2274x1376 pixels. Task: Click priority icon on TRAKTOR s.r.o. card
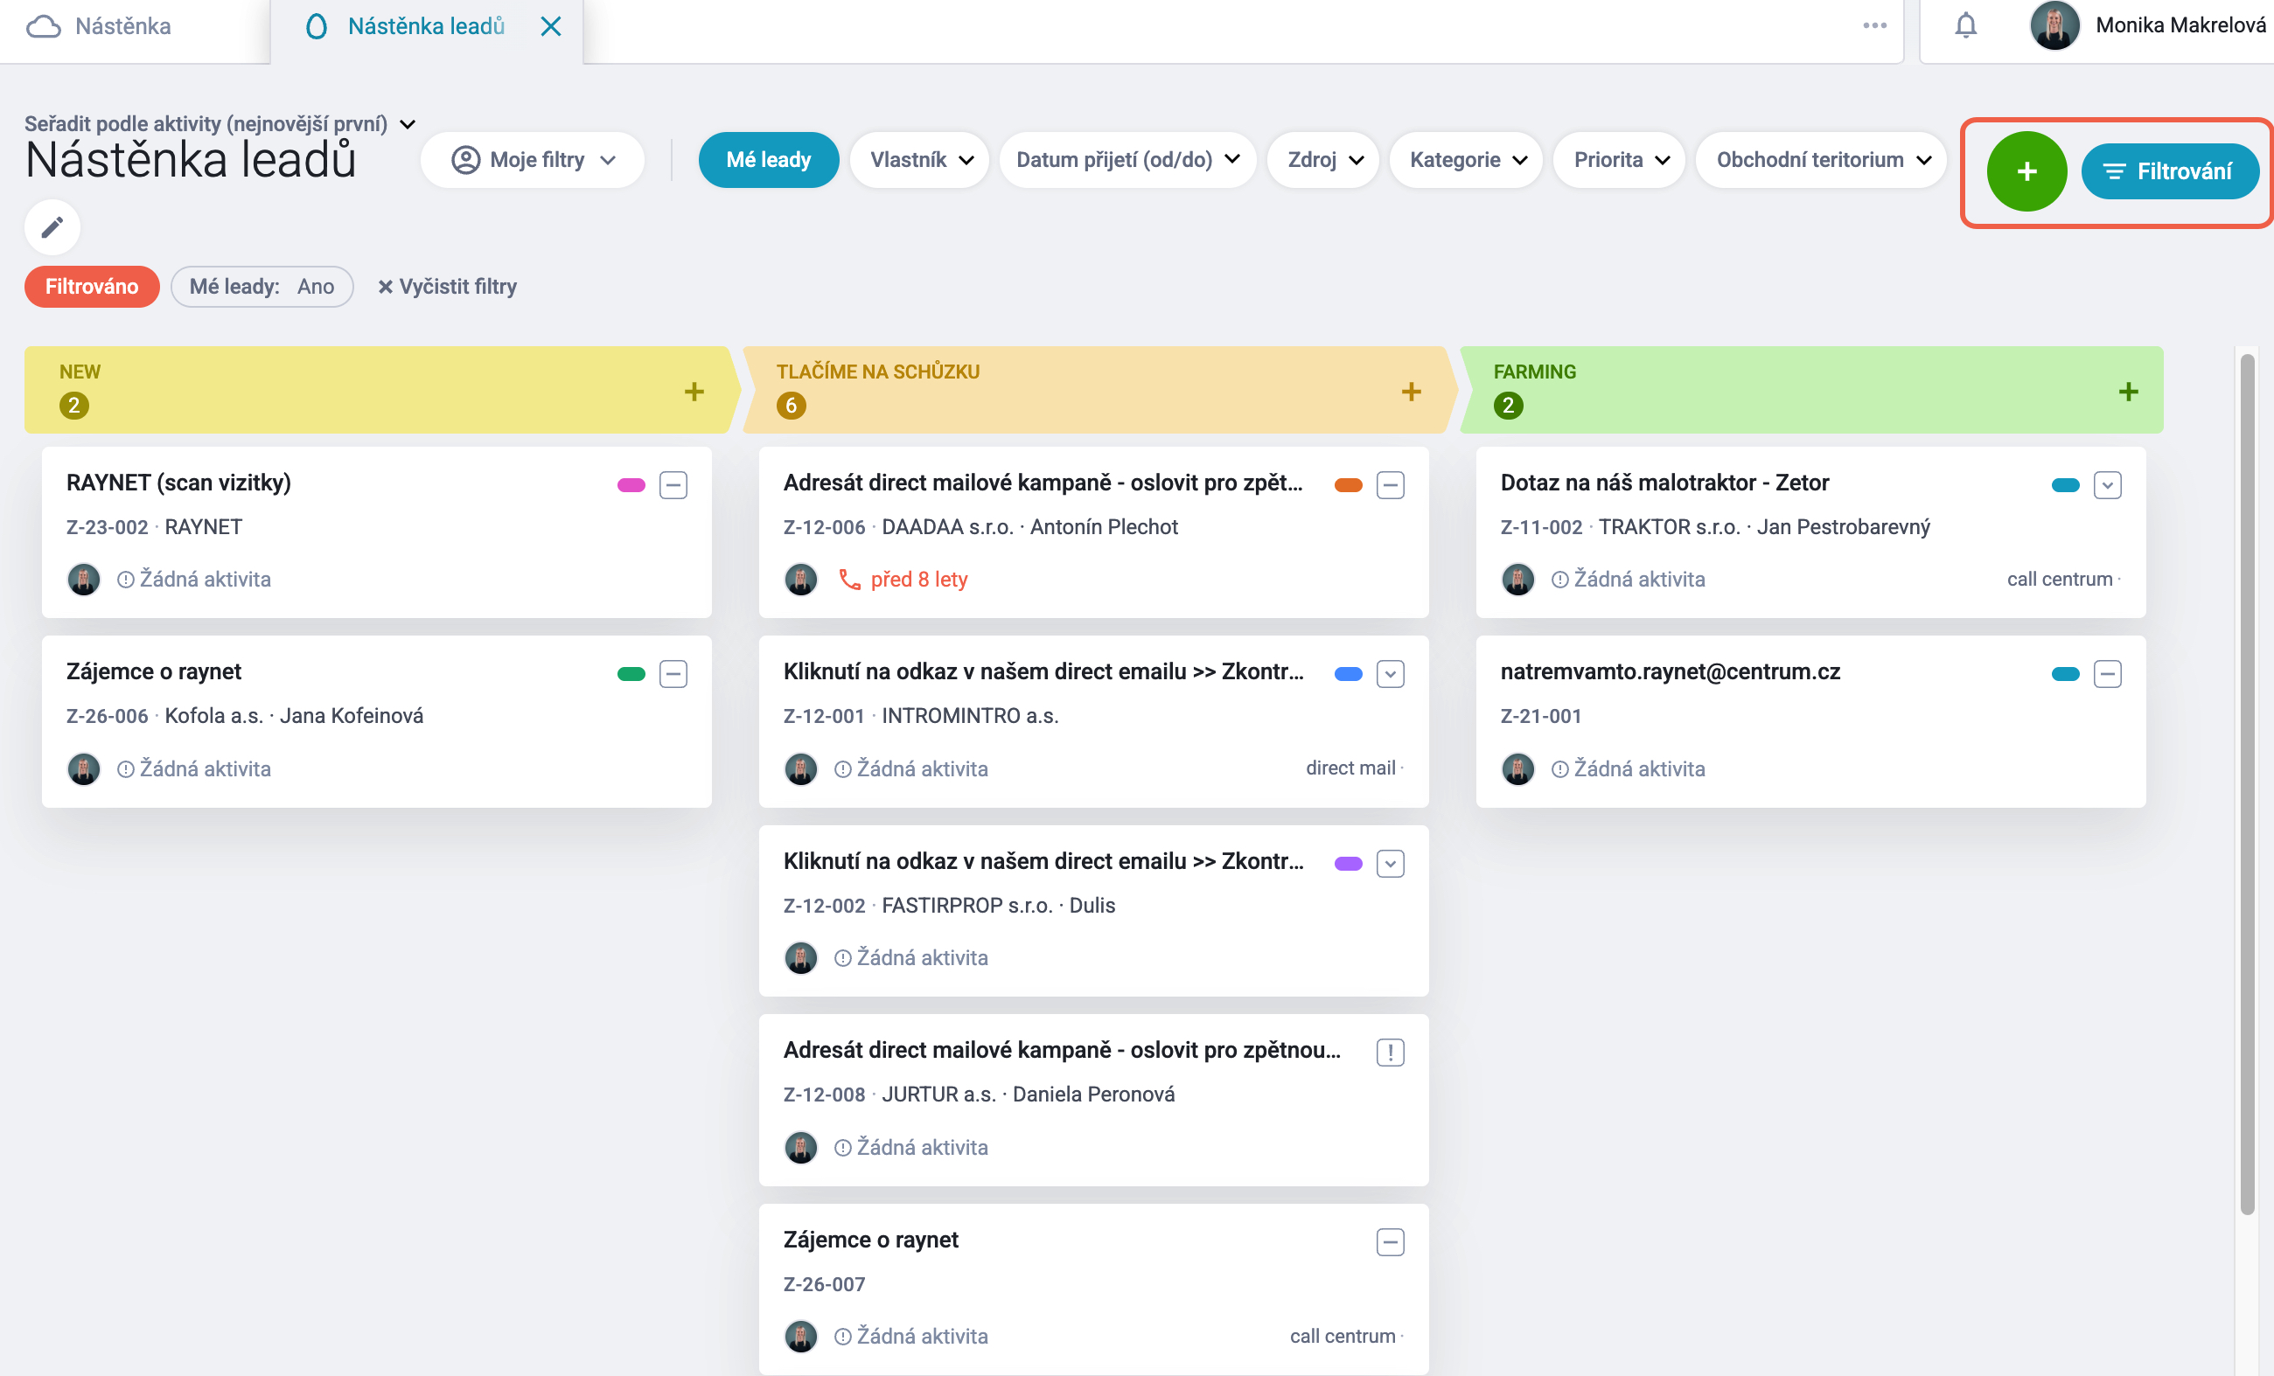coord(2108,485)
